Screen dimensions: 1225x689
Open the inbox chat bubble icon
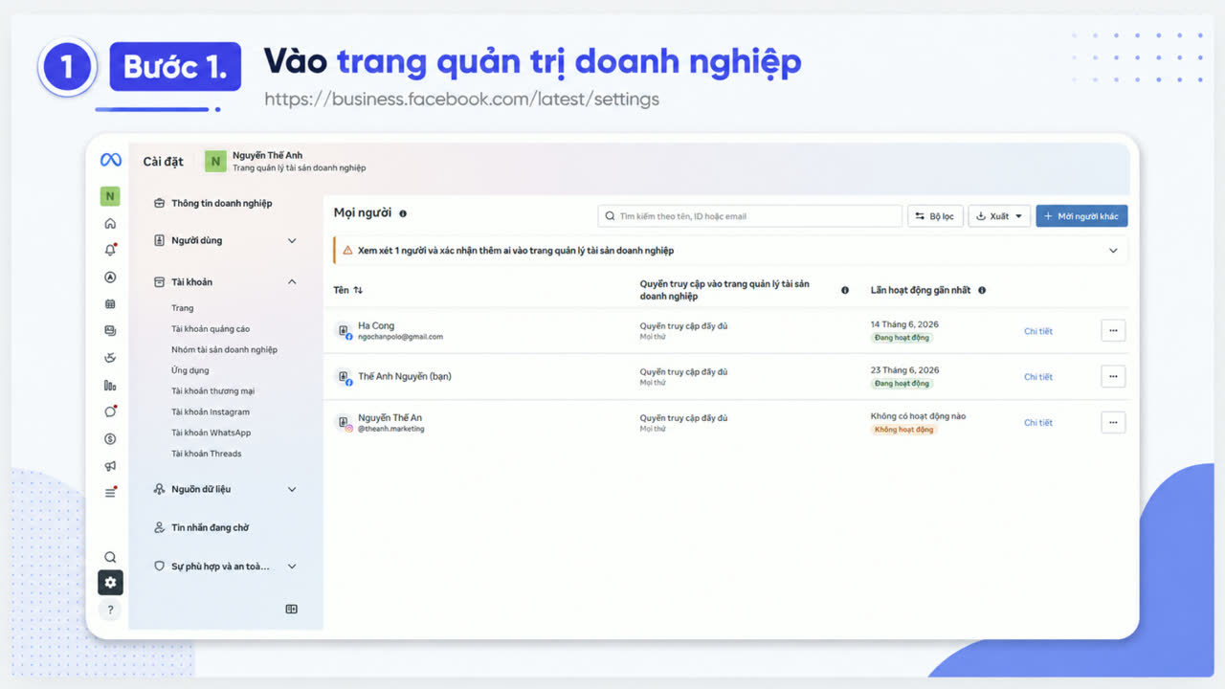(x=110, y=411)
